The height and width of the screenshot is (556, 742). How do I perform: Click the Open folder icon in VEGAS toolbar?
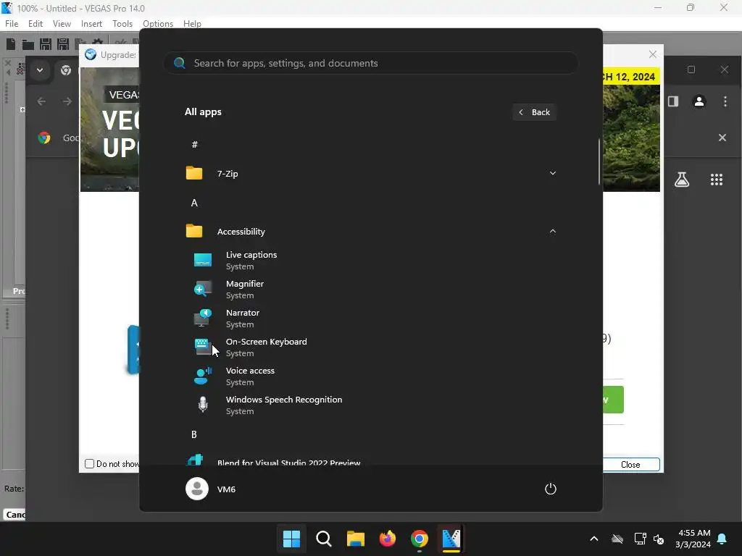tap(28, 44)
